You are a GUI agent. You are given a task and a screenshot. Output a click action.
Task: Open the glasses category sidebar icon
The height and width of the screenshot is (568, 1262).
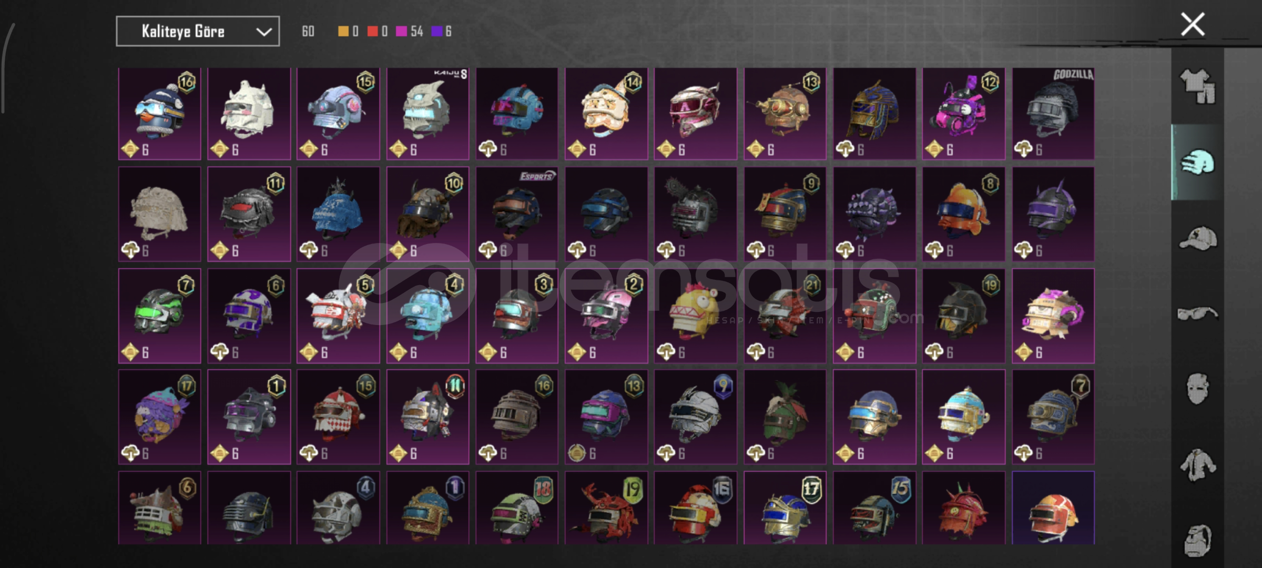click(x=1198, y=313)
